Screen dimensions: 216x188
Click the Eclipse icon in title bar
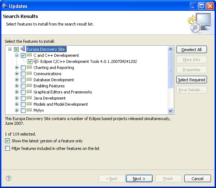(x=5, y=6)
